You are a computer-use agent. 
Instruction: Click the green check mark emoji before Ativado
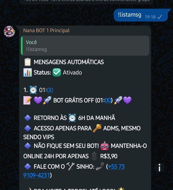[57, 72]
